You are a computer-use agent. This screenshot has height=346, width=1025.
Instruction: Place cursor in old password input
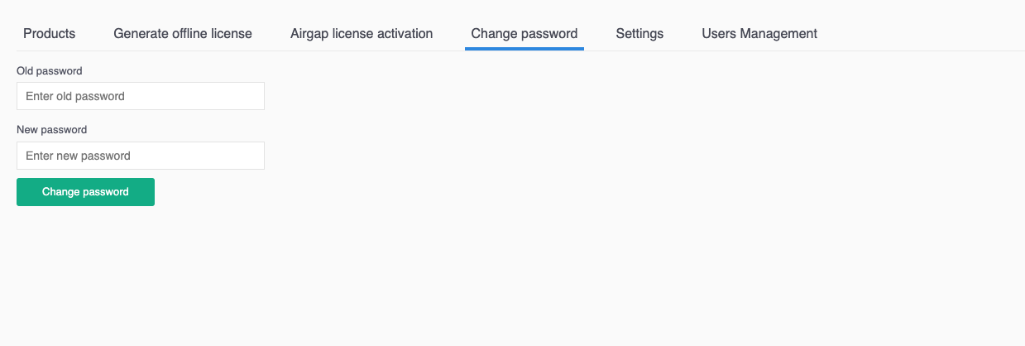141,96
